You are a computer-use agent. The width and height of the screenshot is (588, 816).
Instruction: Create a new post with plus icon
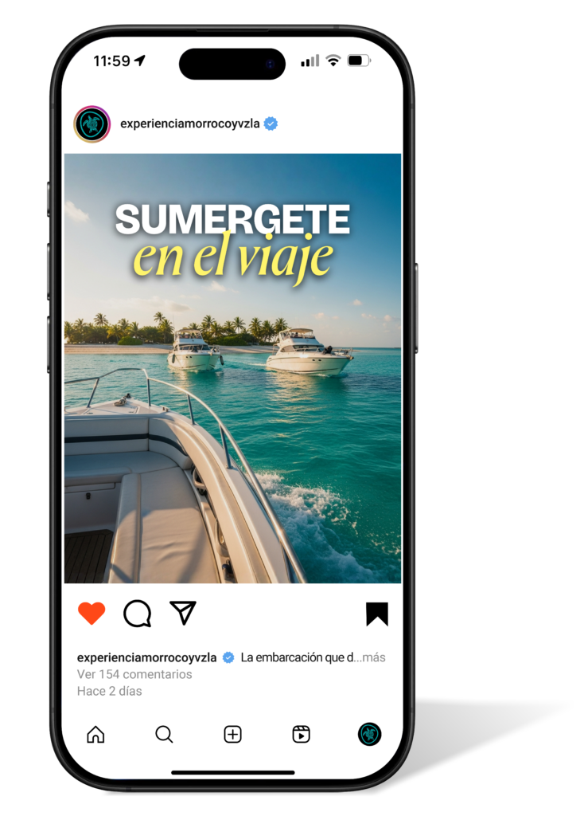tap(232, 734)
